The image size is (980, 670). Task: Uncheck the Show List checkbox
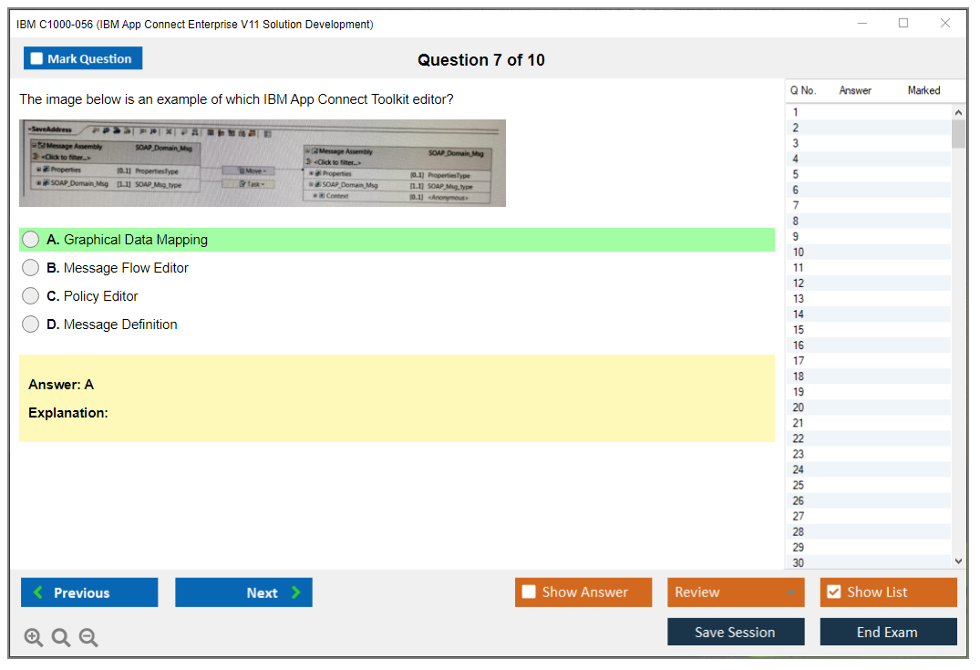pyautogui.click(x=833, y=593)
